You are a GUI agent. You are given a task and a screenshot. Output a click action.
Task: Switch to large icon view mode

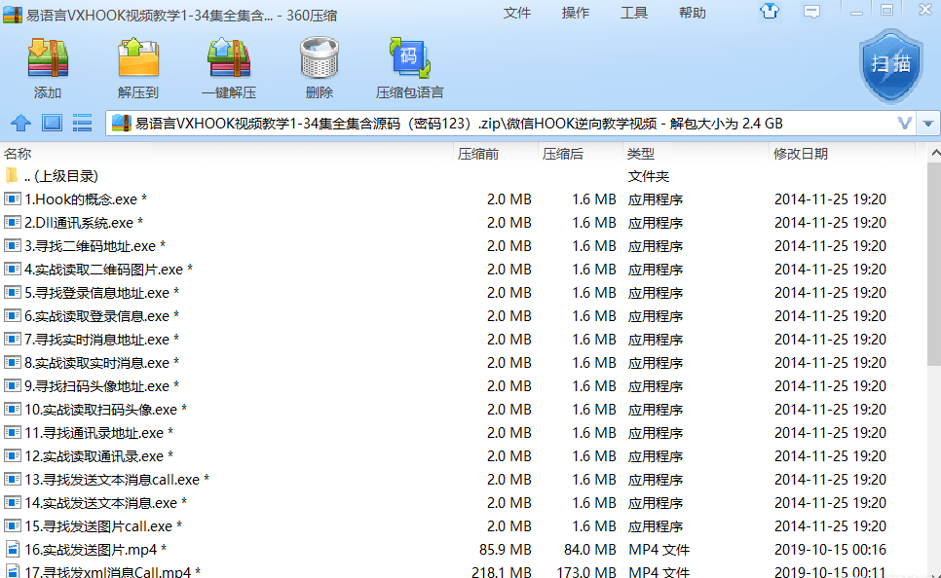click(x=52, y=124)
